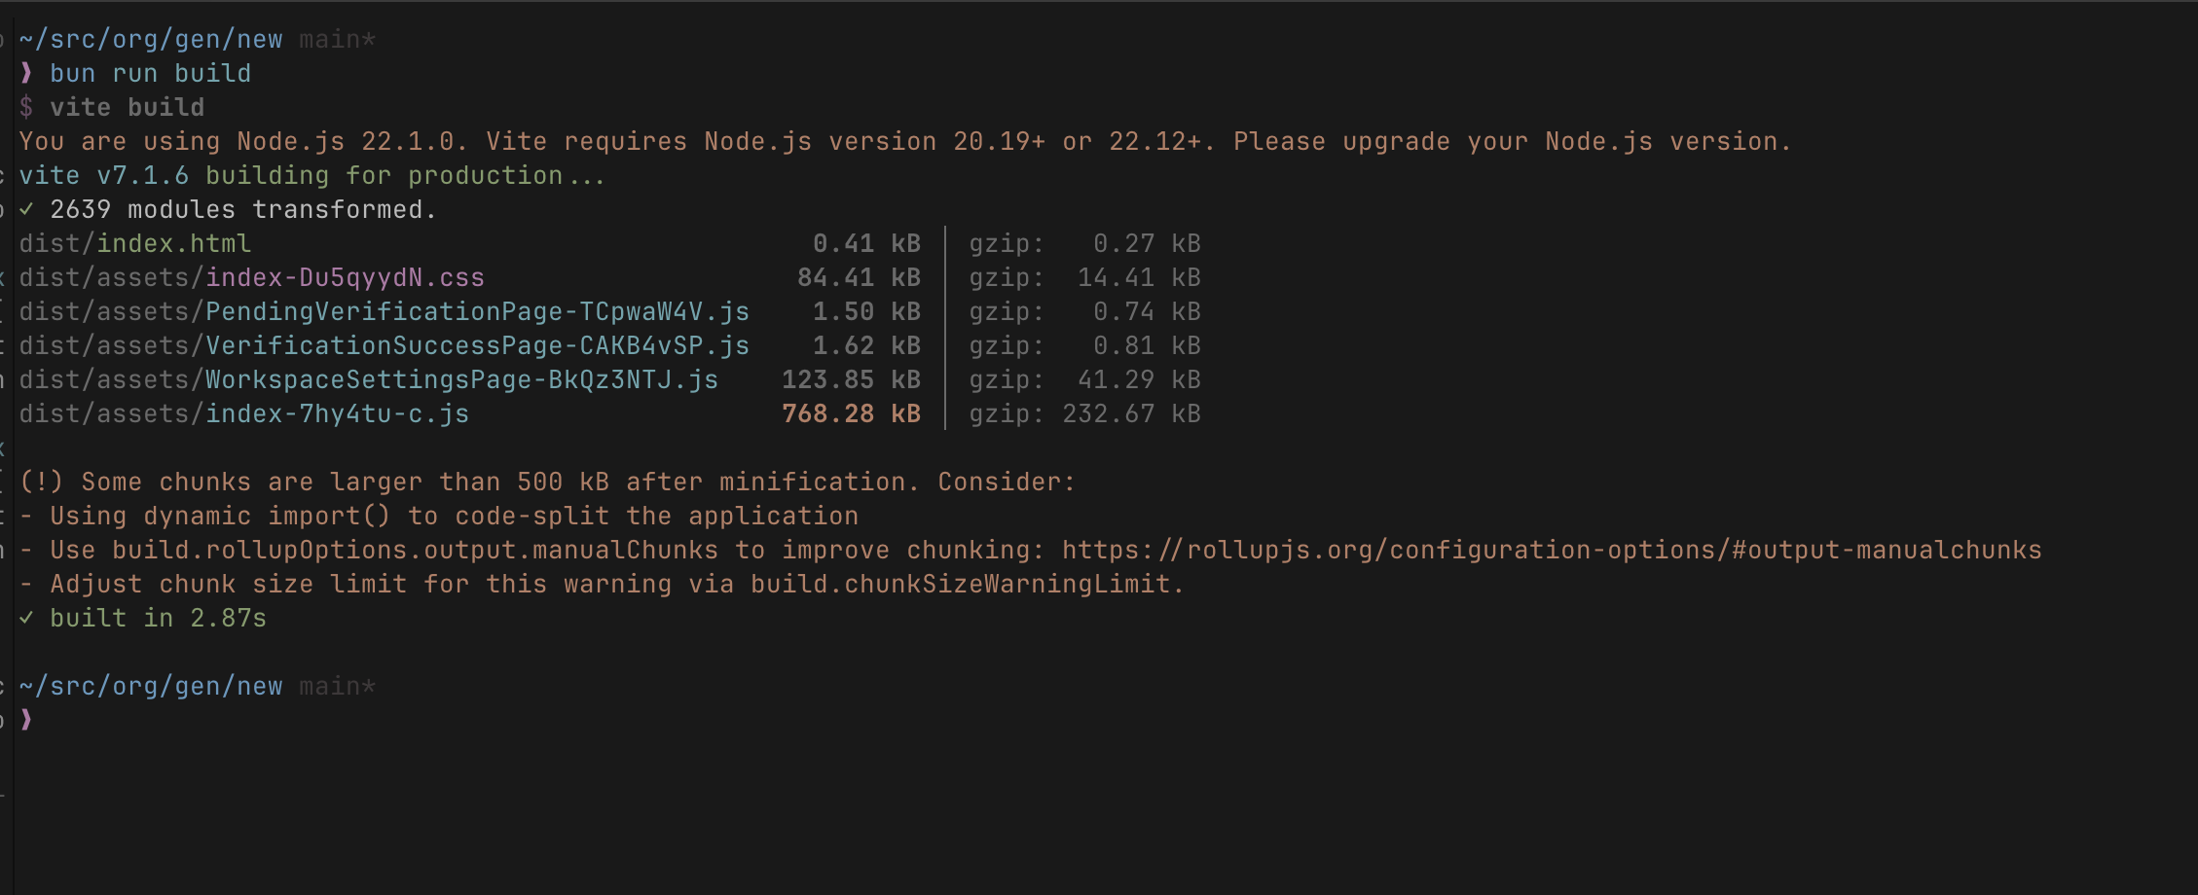Viewport: 2198px width, 895px height.
Task: Click the checkmark beside built in 2.87s
Action: [26, 618]
